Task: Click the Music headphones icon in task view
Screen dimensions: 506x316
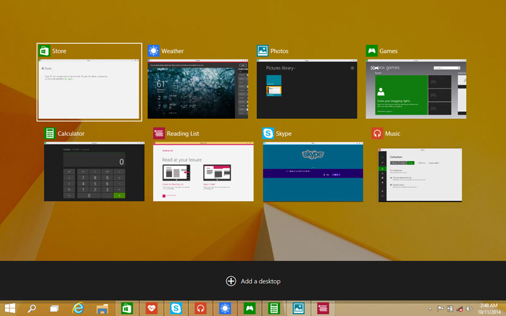Action: pos(377,133)
